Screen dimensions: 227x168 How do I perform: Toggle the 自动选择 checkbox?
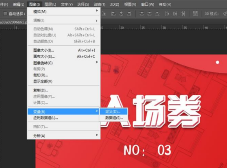(5, 14)
